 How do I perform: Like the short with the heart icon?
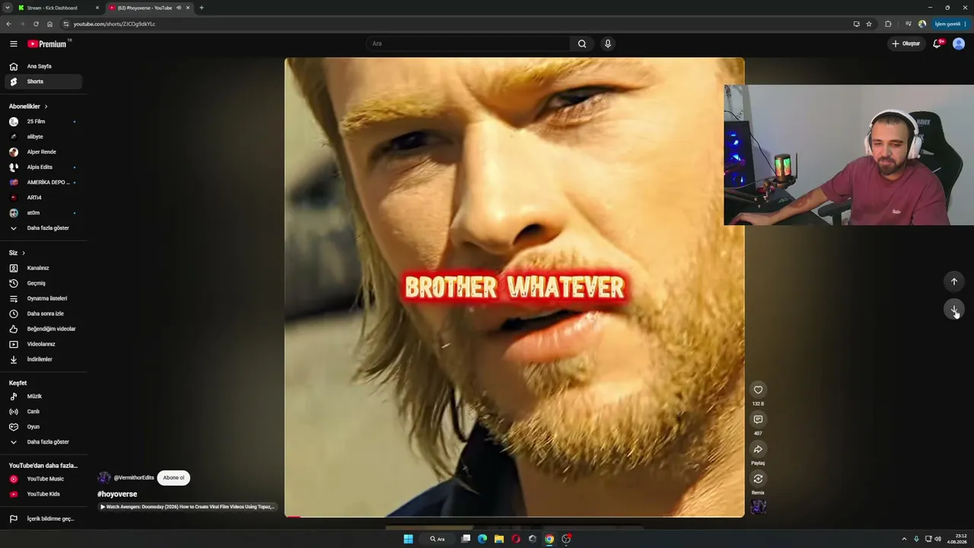[x=758, y=390]
